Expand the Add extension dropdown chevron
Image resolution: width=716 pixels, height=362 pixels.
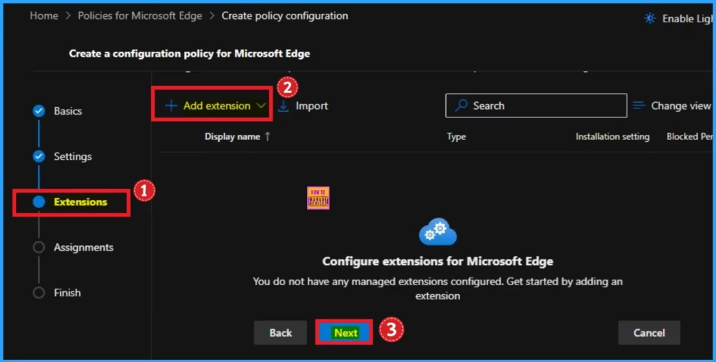[261, 106]
